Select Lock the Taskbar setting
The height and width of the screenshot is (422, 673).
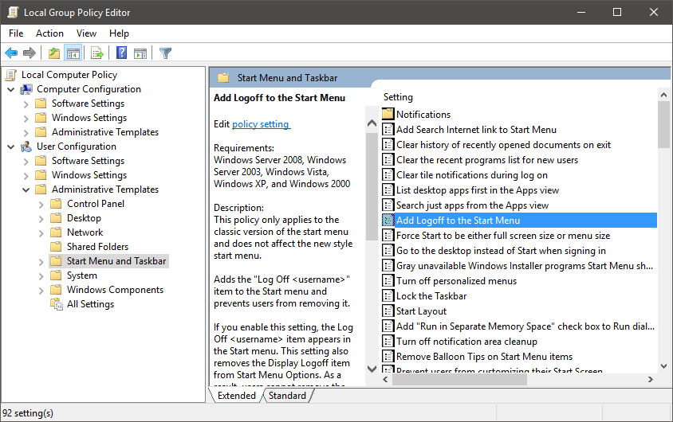point(431,296)
